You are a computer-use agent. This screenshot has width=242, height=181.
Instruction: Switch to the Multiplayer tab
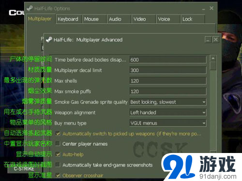click(x=40, y=19)
